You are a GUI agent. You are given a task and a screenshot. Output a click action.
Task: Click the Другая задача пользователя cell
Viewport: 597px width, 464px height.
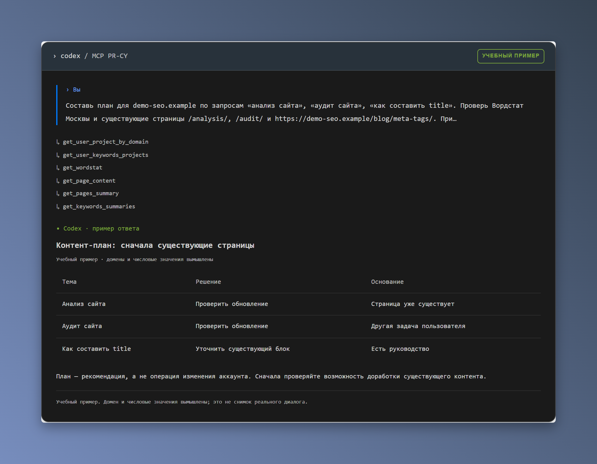click(418, 326)
